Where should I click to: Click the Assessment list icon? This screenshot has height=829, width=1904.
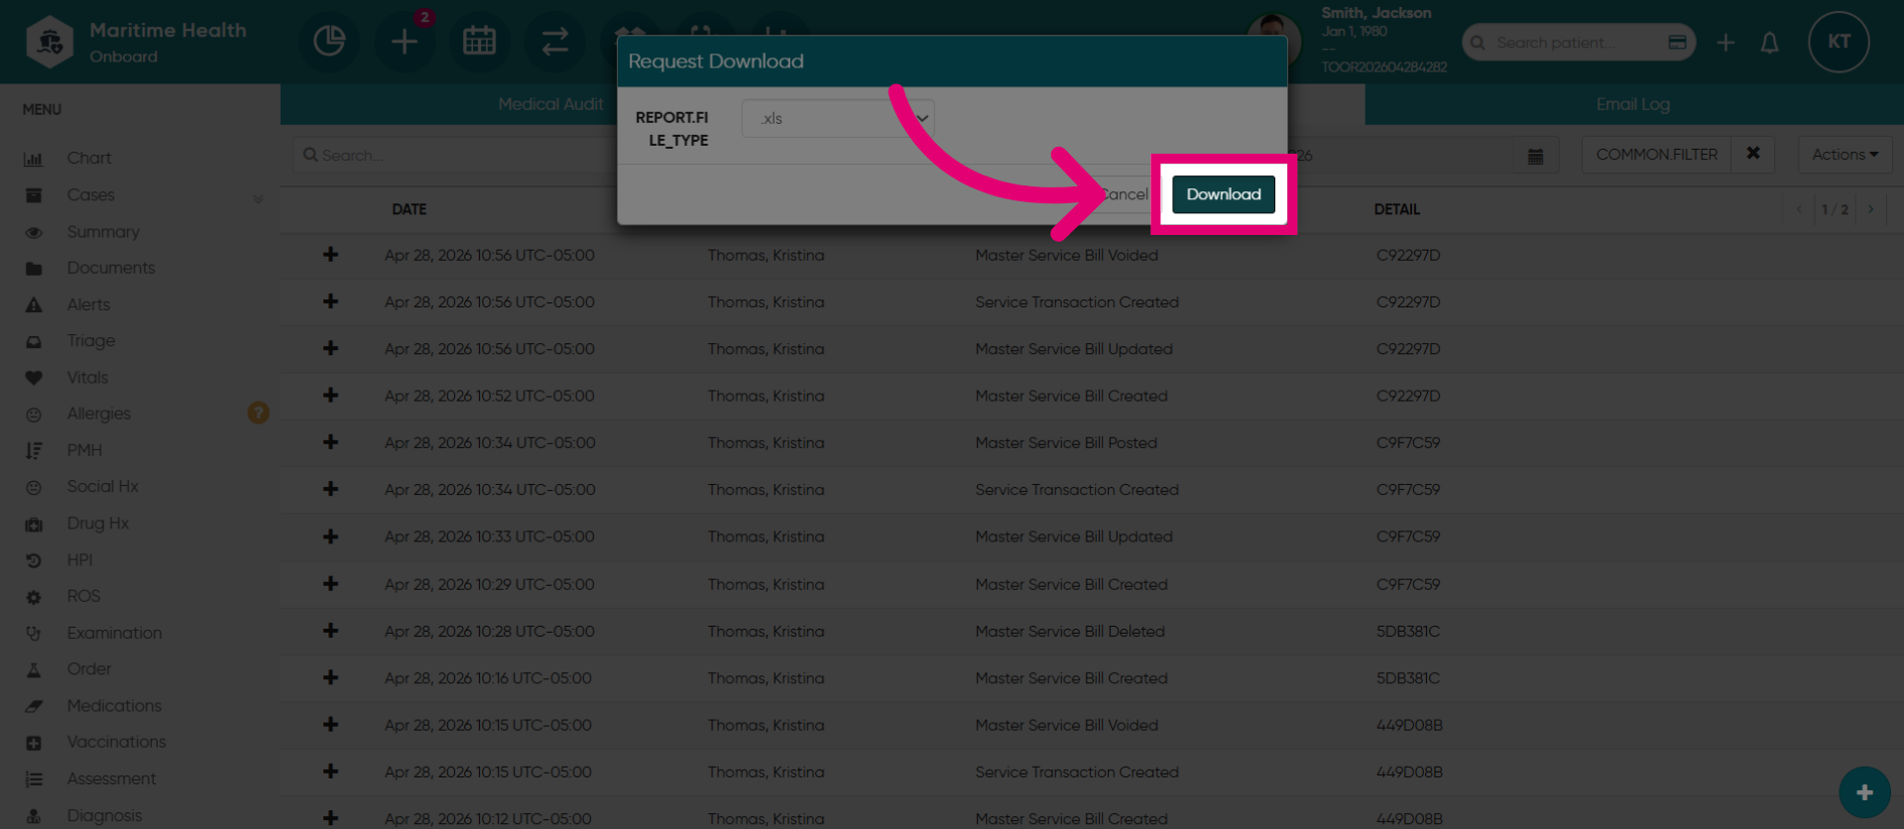pos(34,779)
